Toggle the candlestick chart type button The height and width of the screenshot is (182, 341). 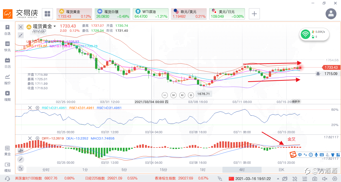coord(21,150)
